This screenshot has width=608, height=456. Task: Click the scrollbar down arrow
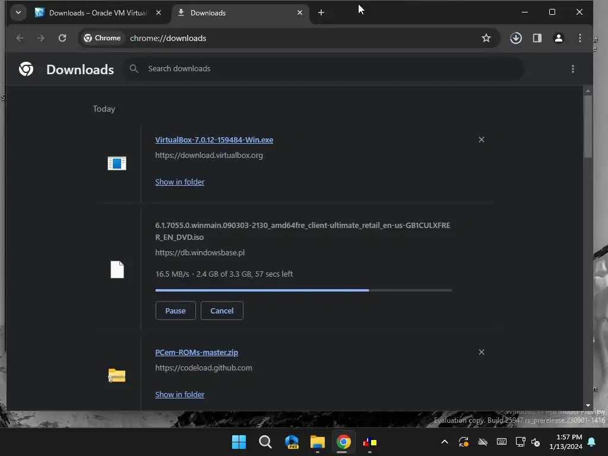click(588, 406)
